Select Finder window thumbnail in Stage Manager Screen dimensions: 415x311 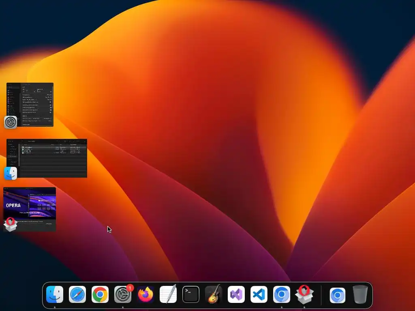pos(47,158)
